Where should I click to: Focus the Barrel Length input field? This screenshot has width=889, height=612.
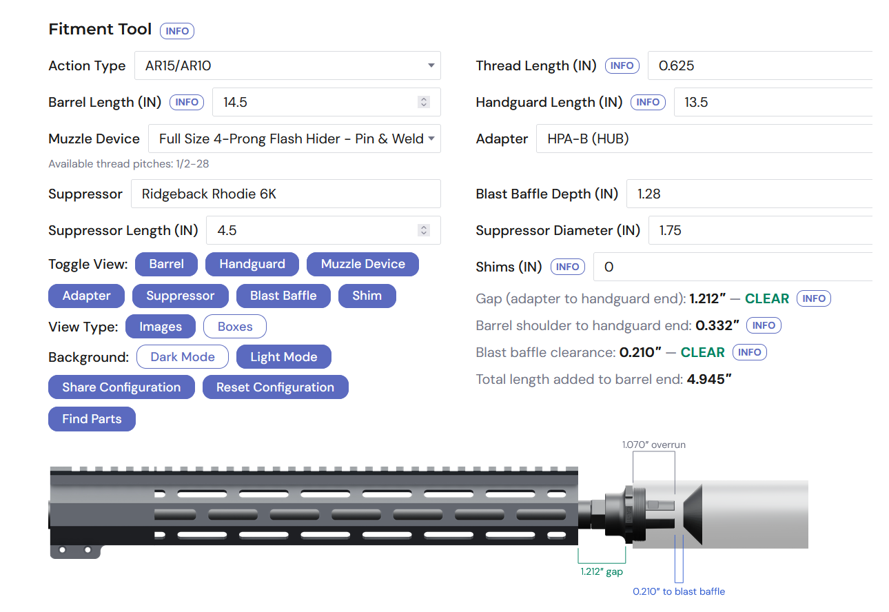326,102
